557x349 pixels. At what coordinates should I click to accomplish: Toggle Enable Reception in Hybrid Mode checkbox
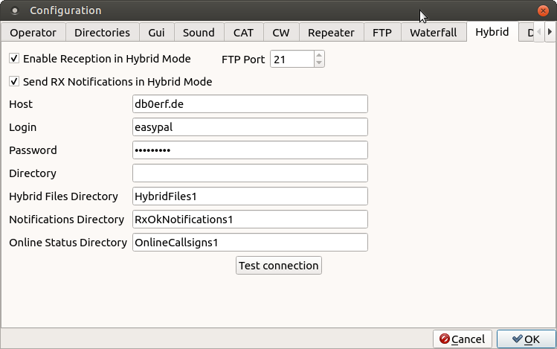tap(15, 59)
